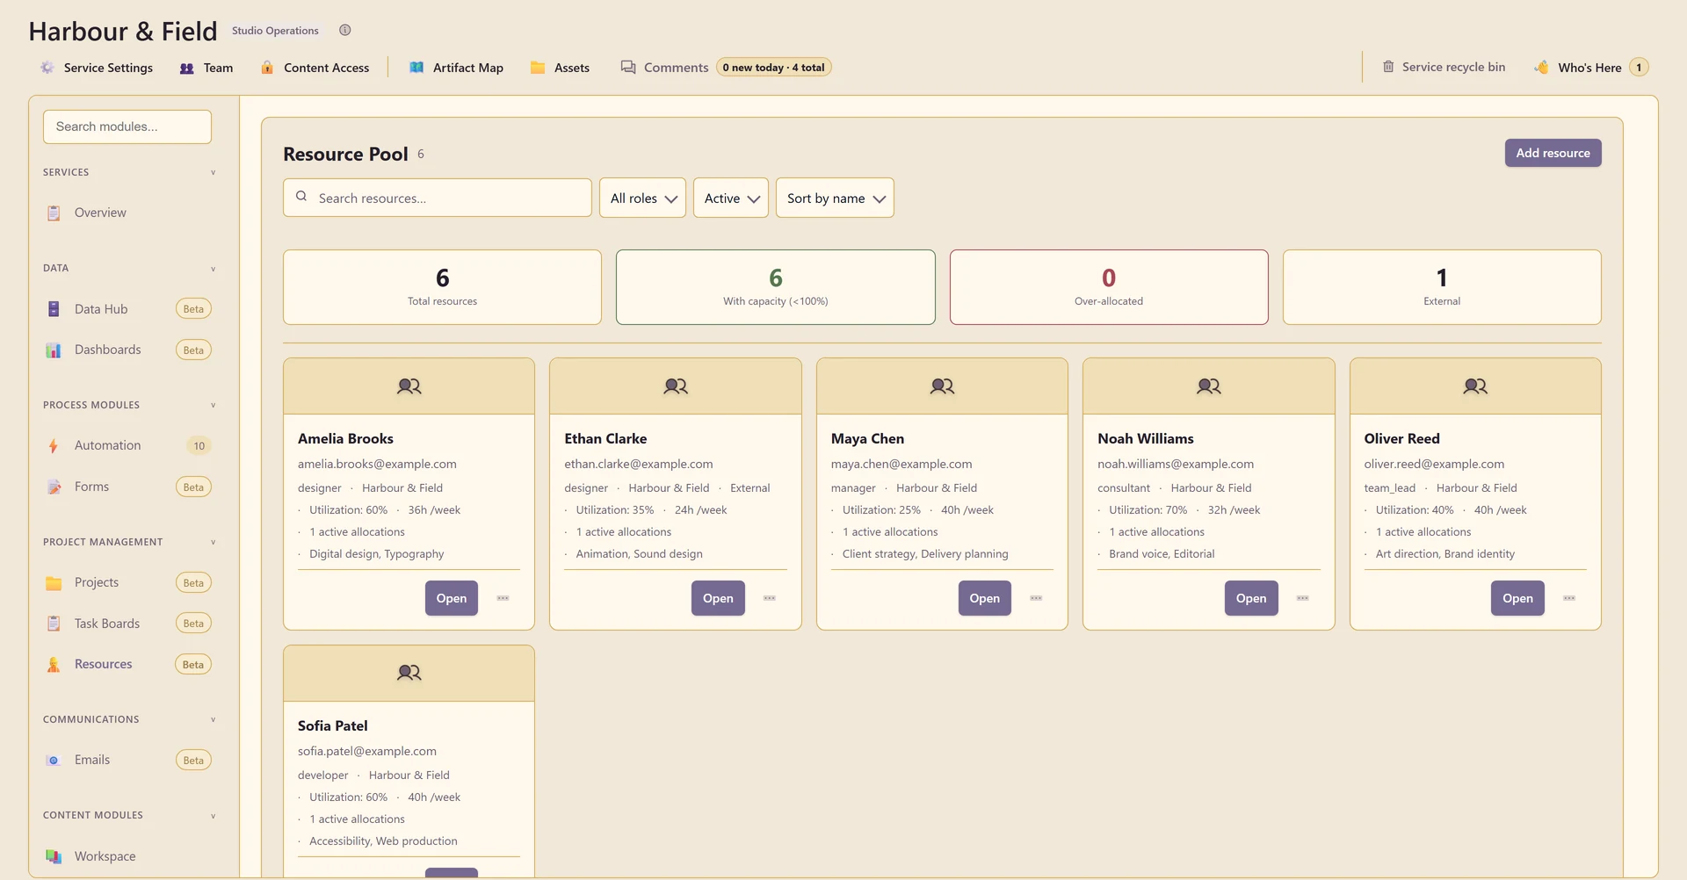This screenshot has width=1687, height=880.
Task: Click the info icon beside Studio Operations
Action: click(x=345, y=30)
